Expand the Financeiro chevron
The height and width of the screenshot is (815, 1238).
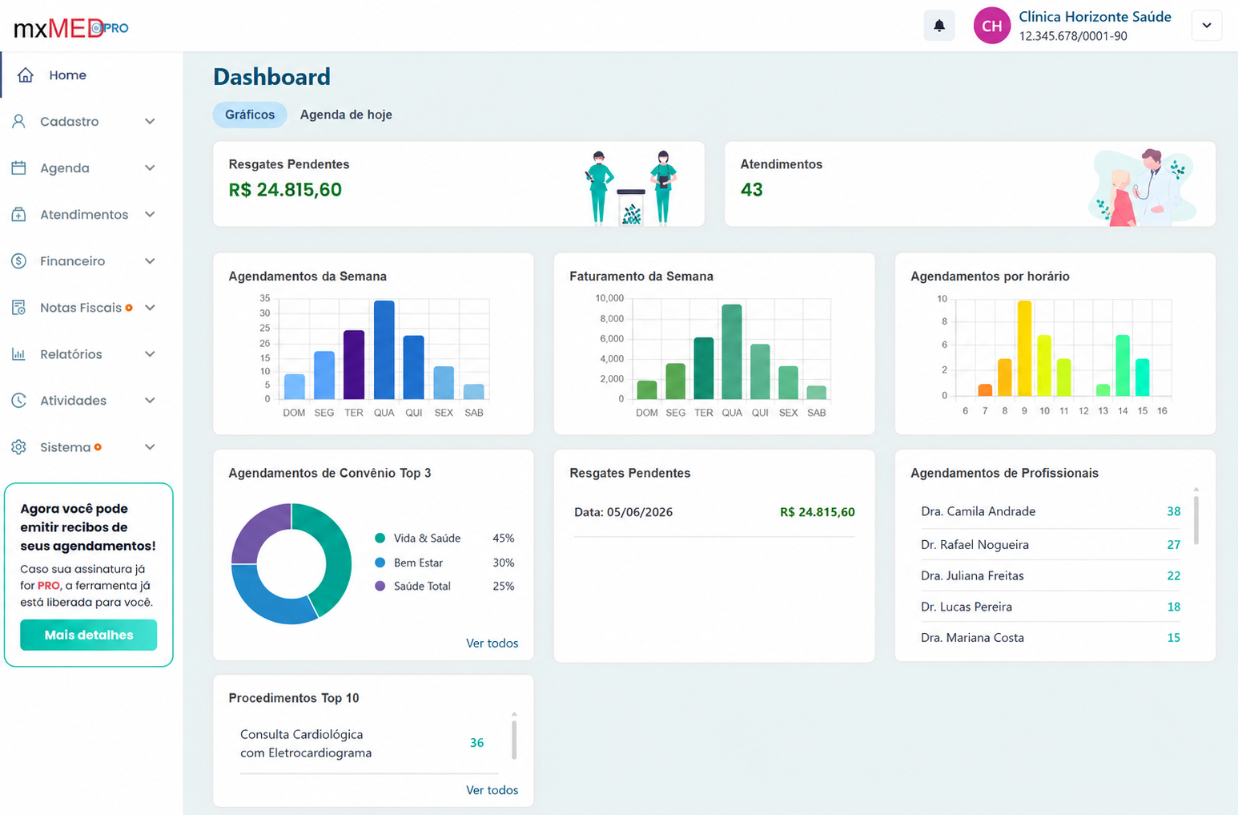click(150, 261)
